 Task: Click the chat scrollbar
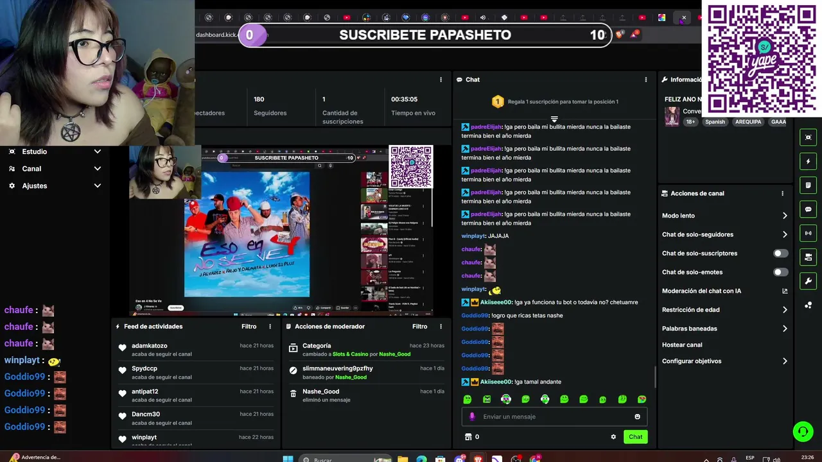pyautogui.click(x=655, y=377)
